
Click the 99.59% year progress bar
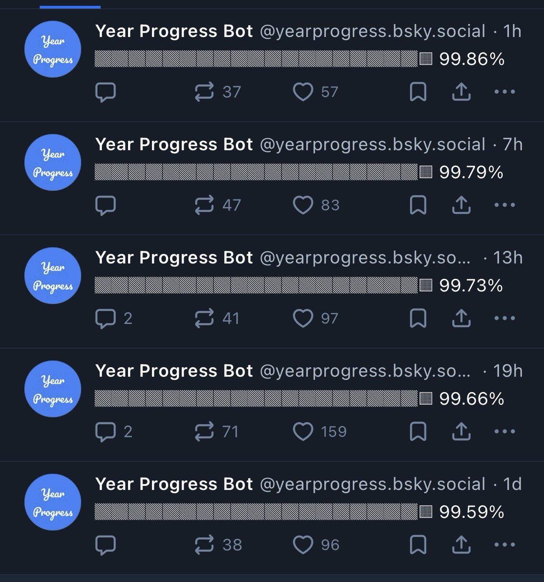pos(263,512)
